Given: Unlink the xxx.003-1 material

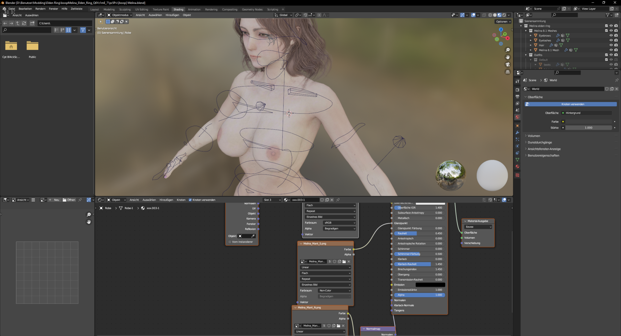Looking at the screenshot, I should coord(332,200).
